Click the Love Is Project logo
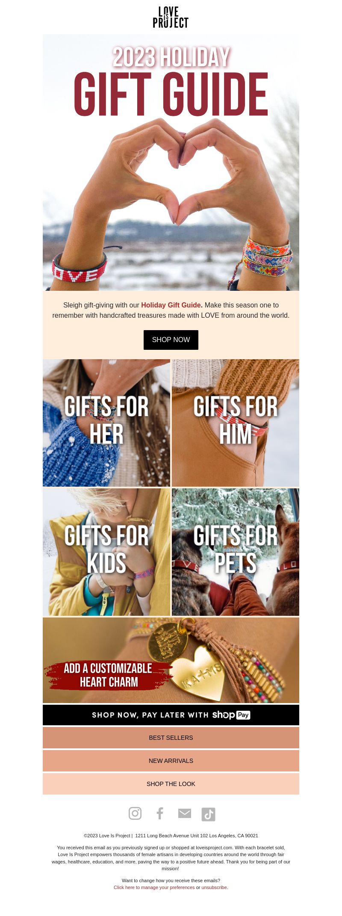This screenshot has height=916, width=342. (171, 17)
